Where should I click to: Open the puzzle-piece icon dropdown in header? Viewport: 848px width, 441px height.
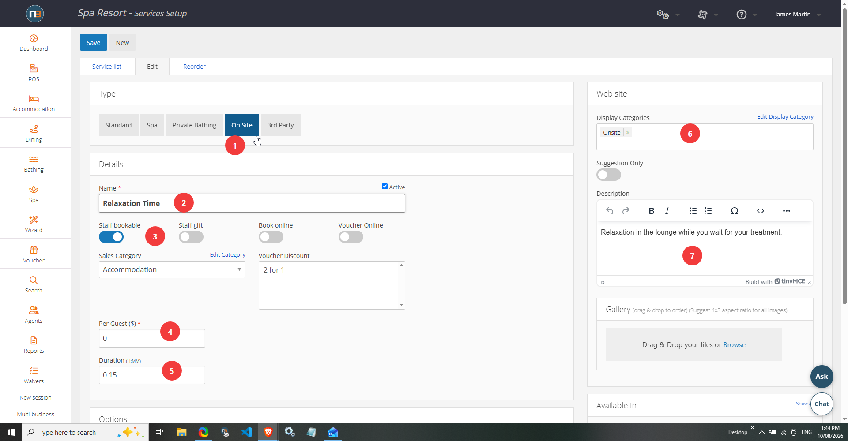[708, 15]
